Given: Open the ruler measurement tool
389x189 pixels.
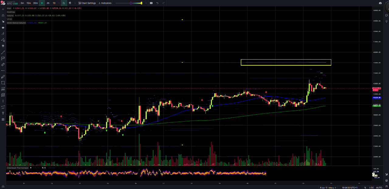Looking at the screenshot, I should point(3,64).
